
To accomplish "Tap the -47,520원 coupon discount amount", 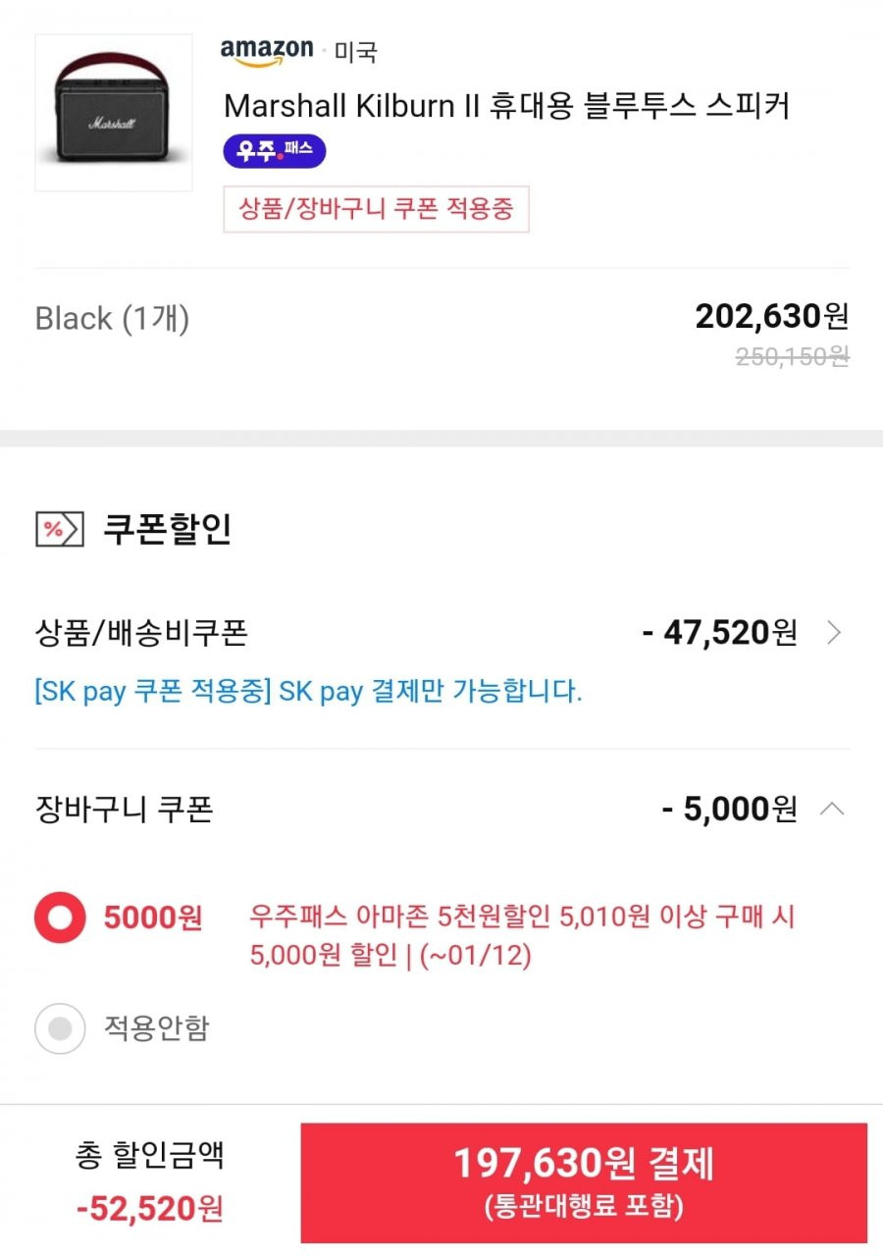I will [719, 633].
